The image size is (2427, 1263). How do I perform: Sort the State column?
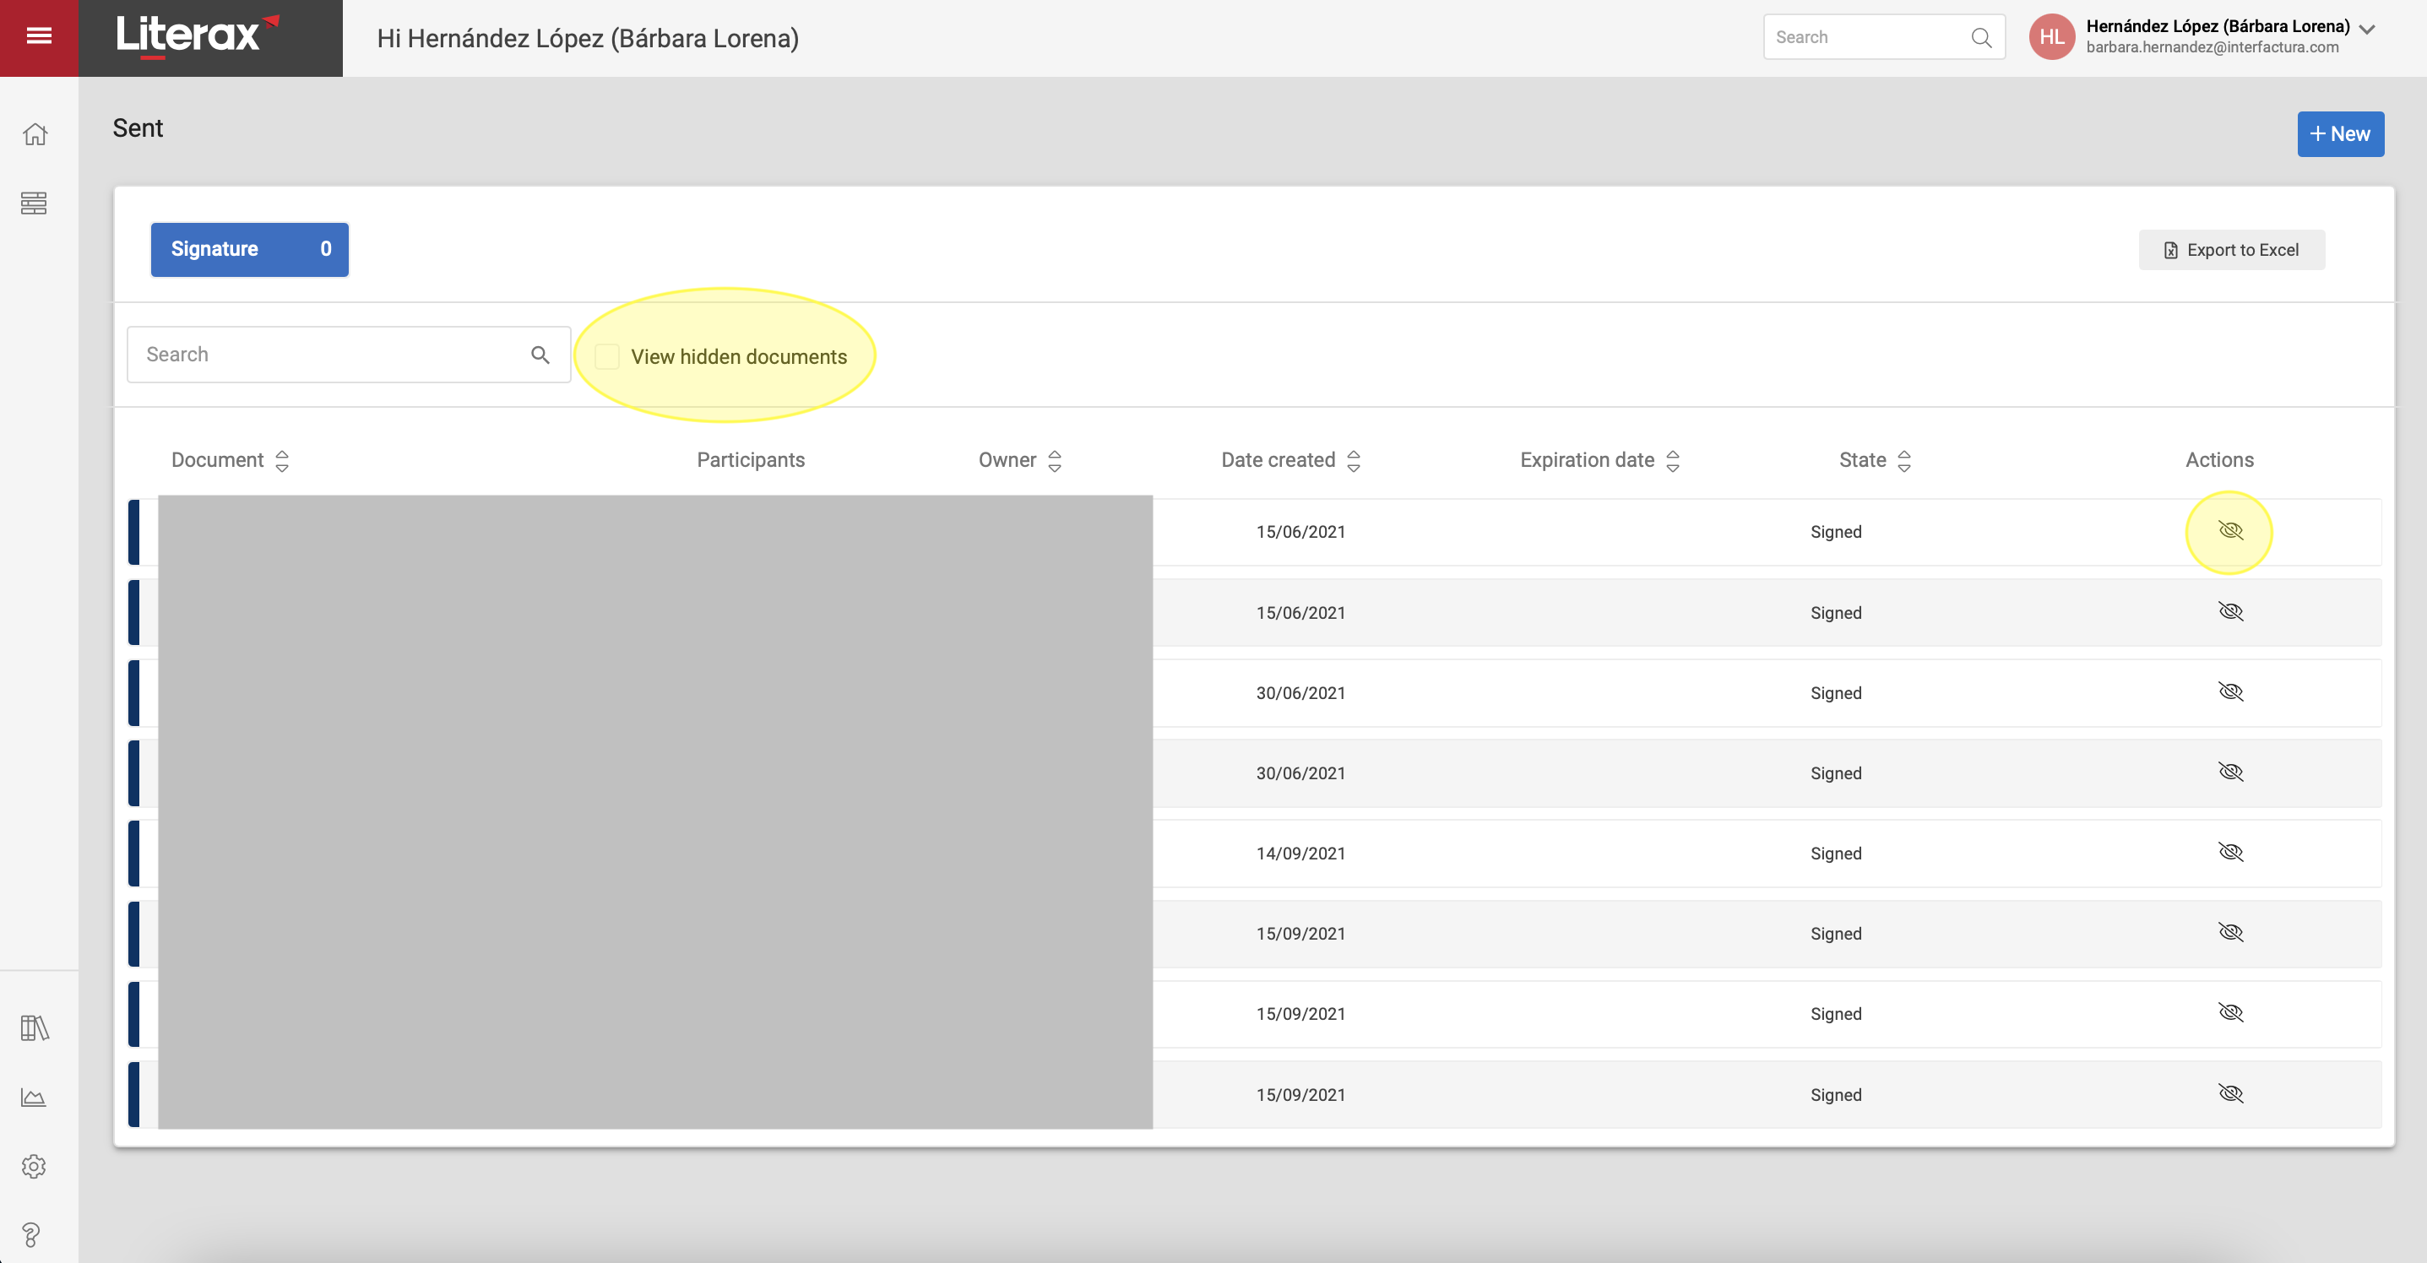coord(1904,461)
